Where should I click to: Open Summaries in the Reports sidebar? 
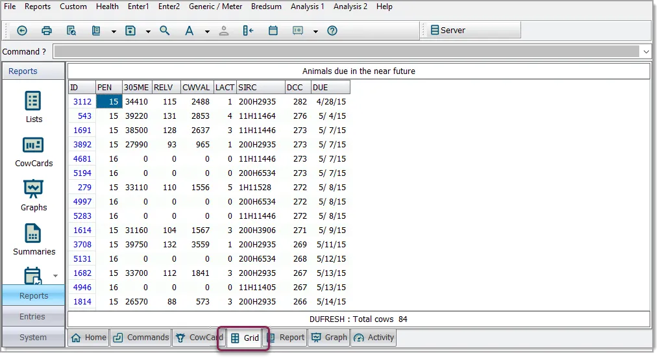[34, 240]
